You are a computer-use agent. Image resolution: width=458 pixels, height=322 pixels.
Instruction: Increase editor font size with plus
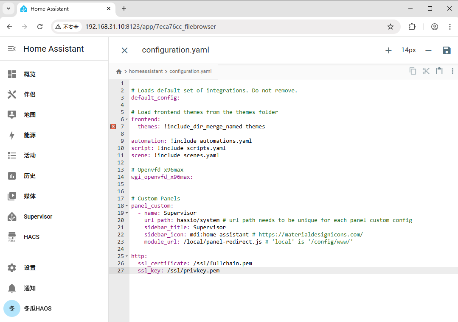388,50
